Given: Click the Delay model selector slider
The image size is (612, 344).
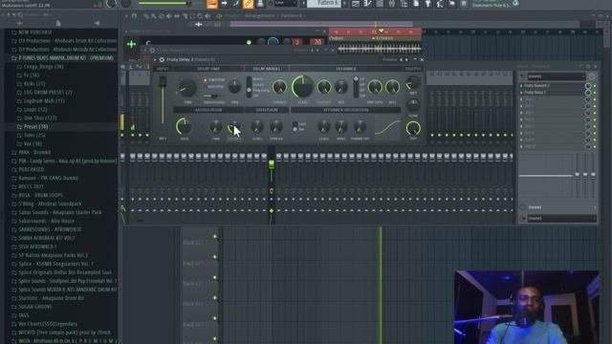Looking at the screenshot, I should [249, 87].
